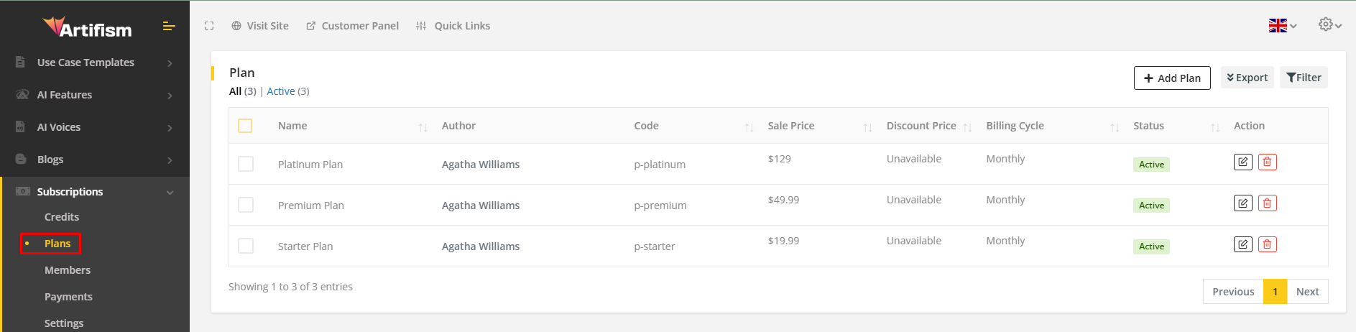This screenshot has height=332, width=1356.
Task: Go to Credits in the sidebar
Action: (x=62, y=217)
